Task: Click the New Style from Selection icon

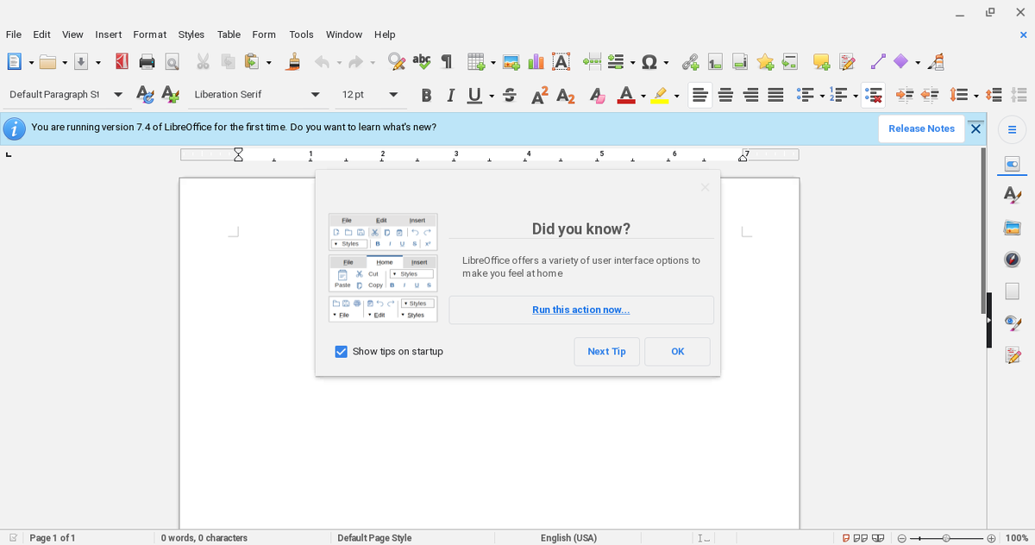Action: pos(170,95)
